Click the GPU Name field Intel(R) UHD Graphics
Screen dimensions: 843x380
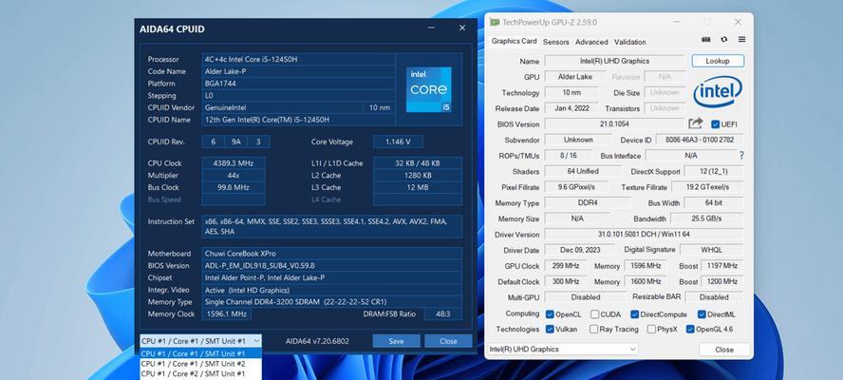pyautogui.click(x=614, y=61)
